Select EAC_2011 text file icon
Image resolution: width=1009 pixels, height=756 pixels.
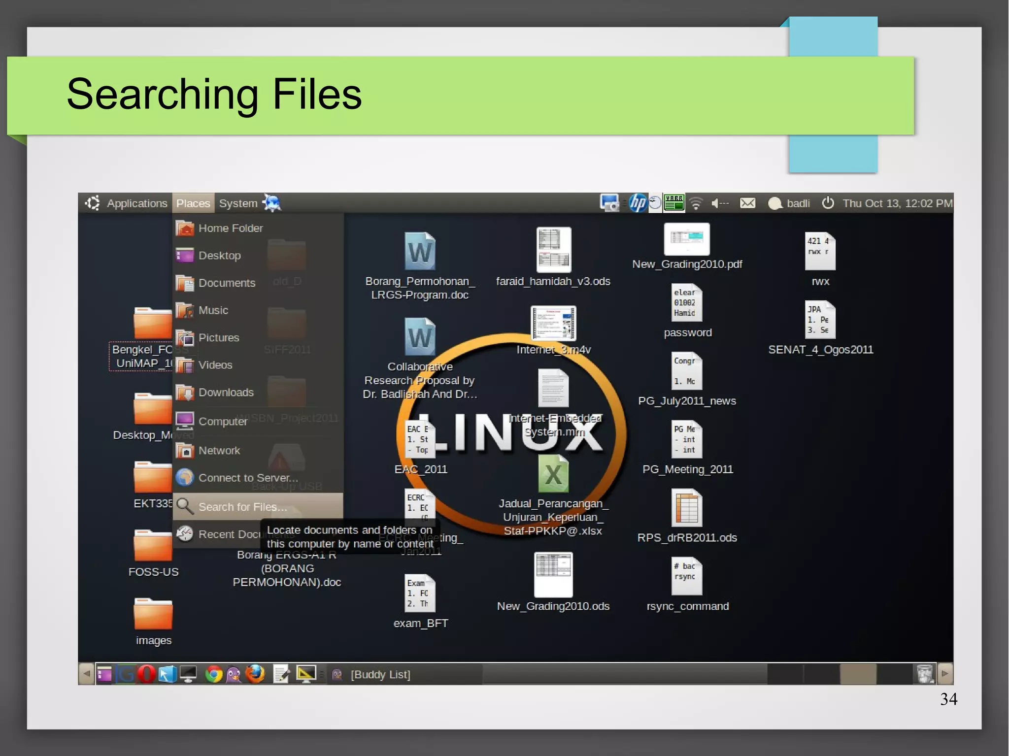420,439
